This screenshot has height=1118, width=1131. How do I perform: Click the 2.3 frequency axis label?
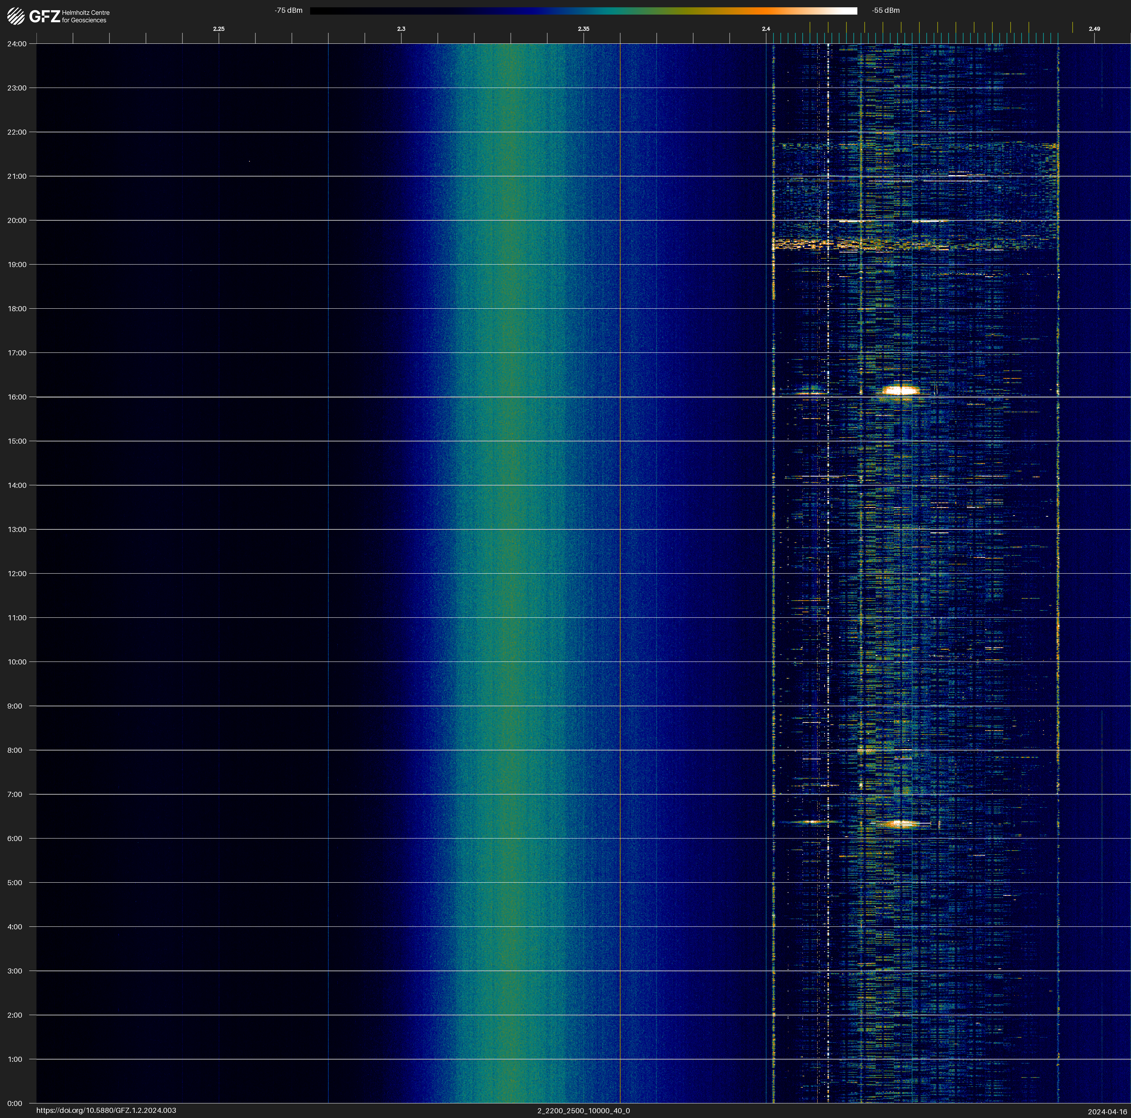[x=401, y=29]
